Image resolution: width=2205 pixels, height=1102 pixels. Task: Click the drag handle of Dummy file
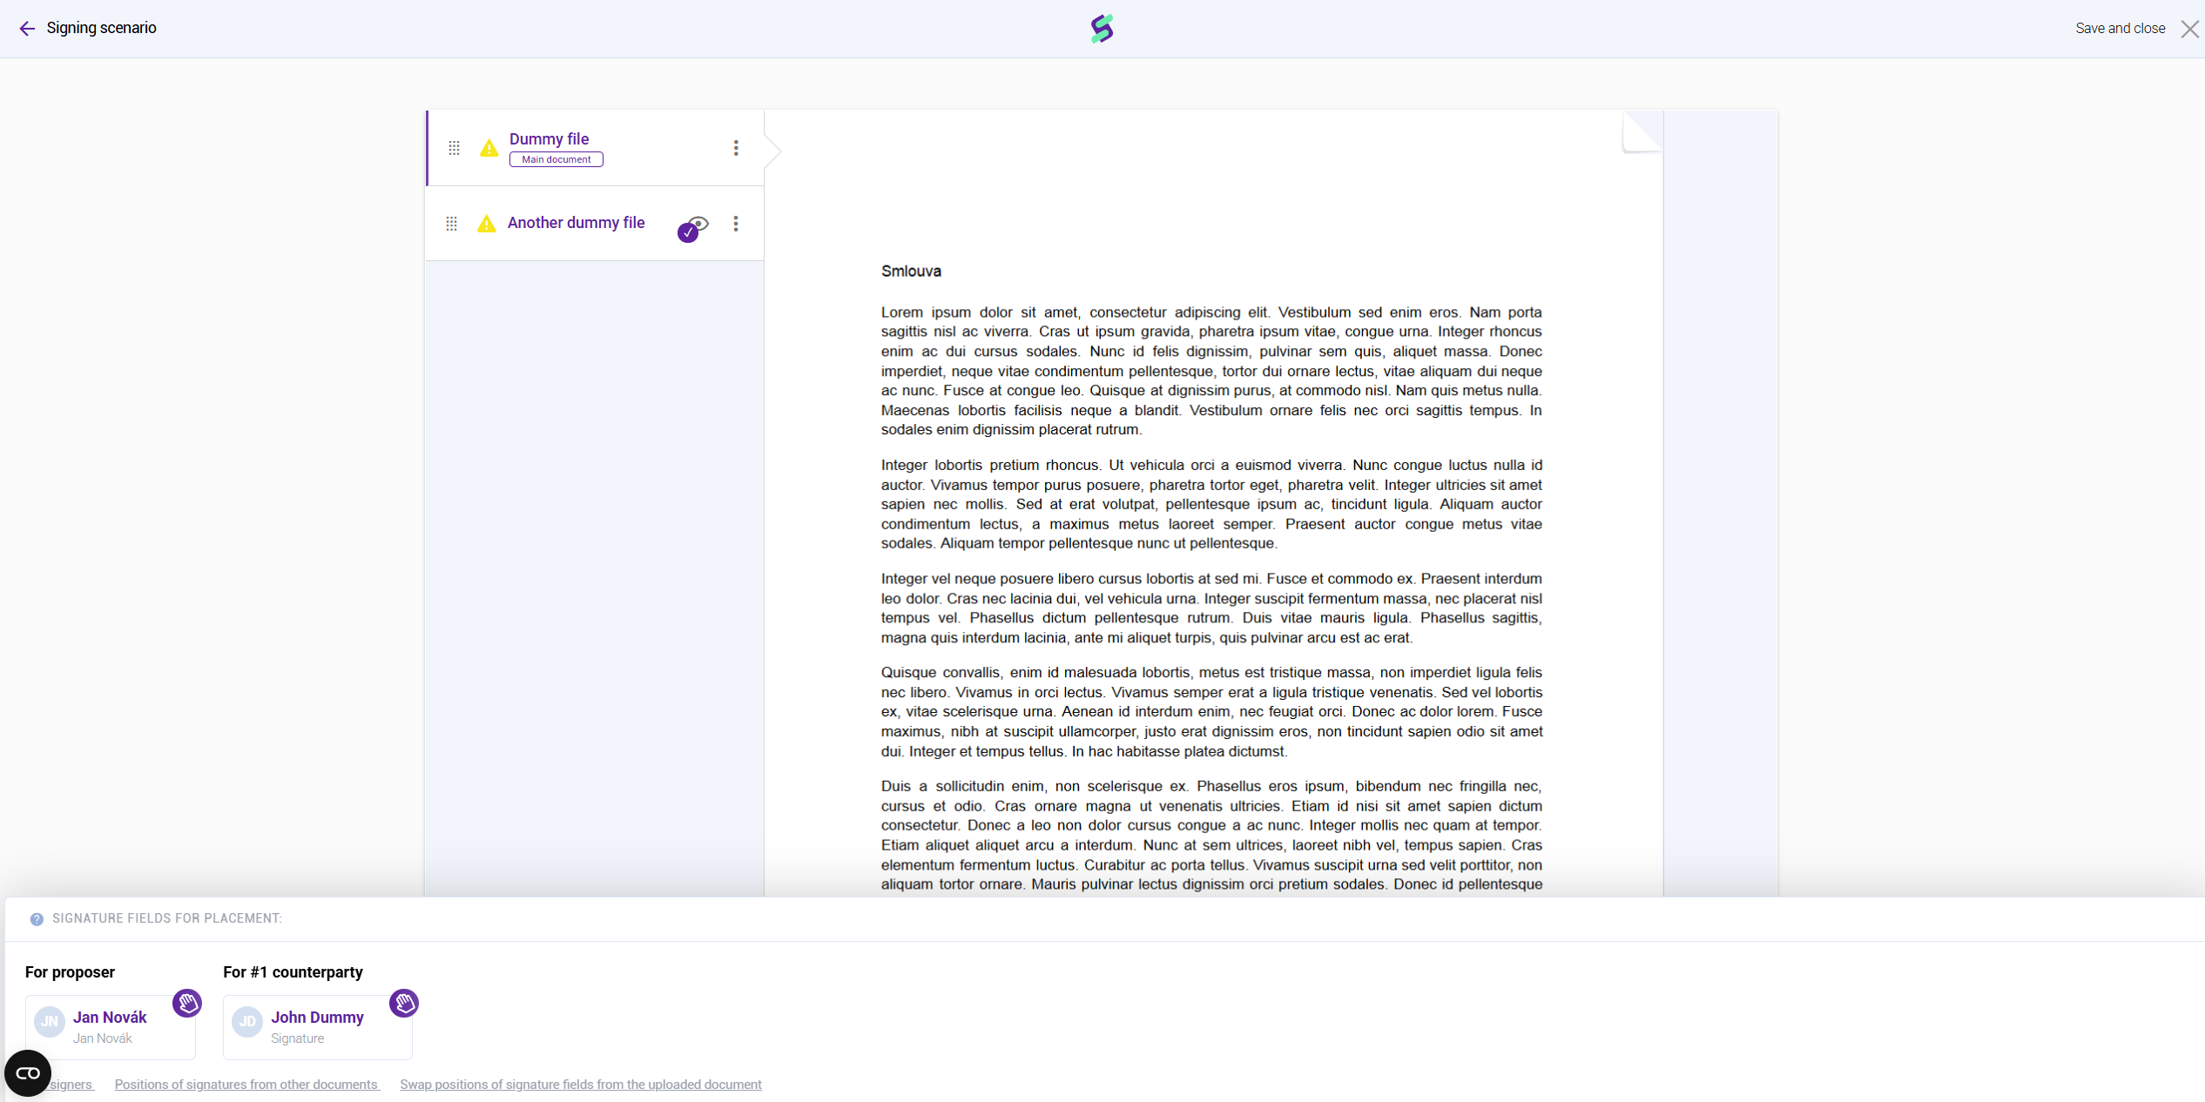pos(454,148)
